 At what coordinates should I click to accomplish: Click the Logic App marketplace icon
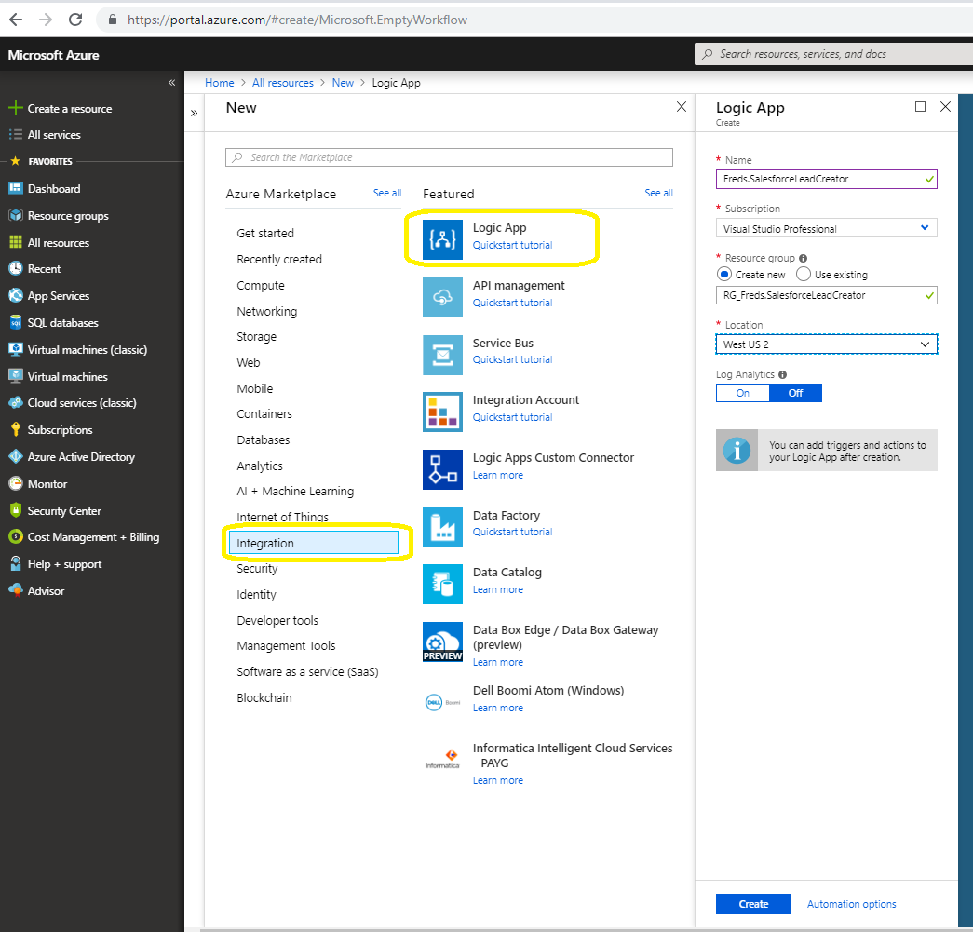(x=442, y=239)
